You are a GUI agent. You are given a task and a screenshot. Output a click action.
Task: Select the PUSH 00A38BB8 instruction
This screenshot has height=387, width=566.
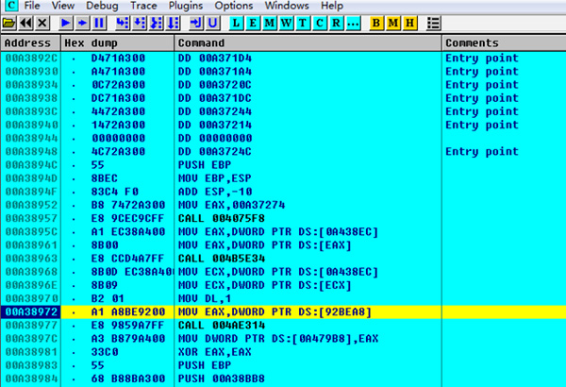coord(222,379)
